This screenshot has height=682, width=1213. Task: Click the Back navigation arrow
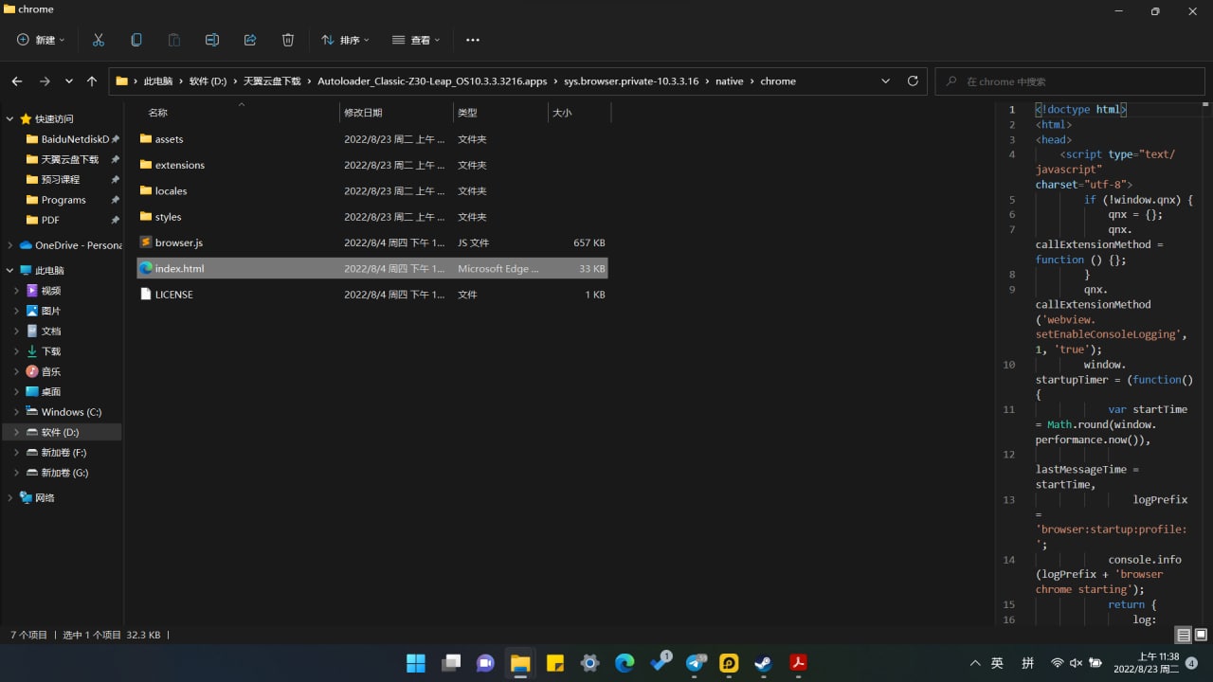tap(17, 81)
